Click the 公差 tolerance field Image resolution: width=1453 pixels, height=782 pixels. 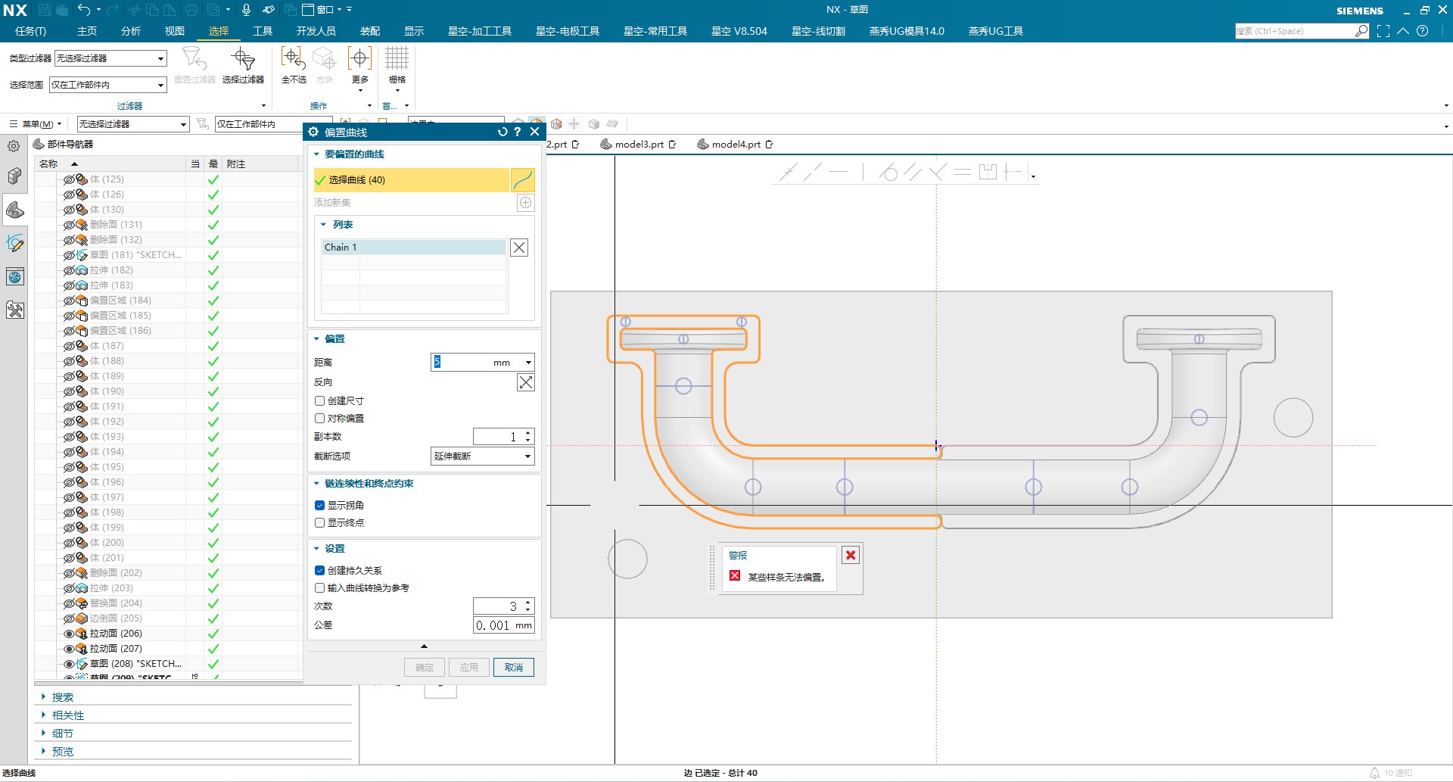click(x=504, y=625)
